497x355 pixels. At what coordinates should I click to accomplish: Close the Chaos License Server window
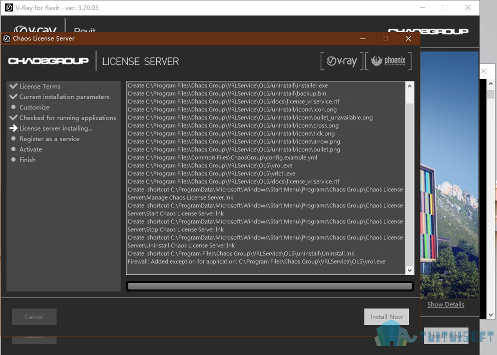(x=408, y=38)
